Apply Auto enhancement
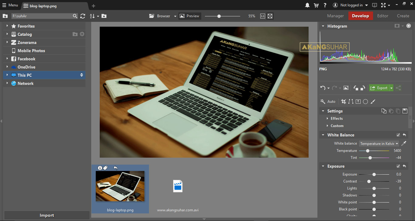The width and height of the screenshot is (415, 221). tap(328, 102)
